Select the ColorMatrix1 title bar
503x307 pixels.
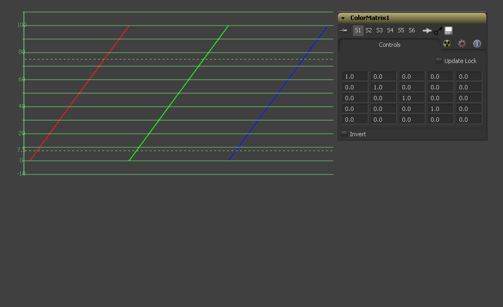point(412,18)
